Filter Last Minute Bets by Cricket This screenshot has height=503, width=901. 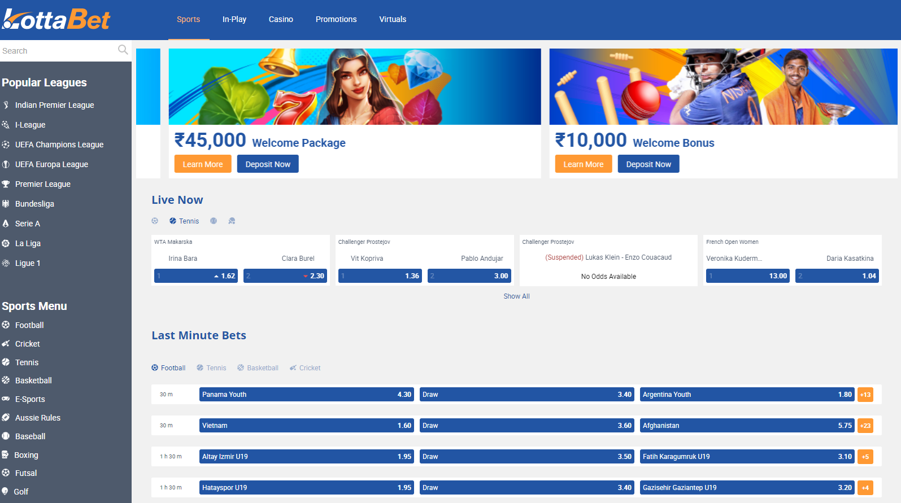click(x=305, y=368)
